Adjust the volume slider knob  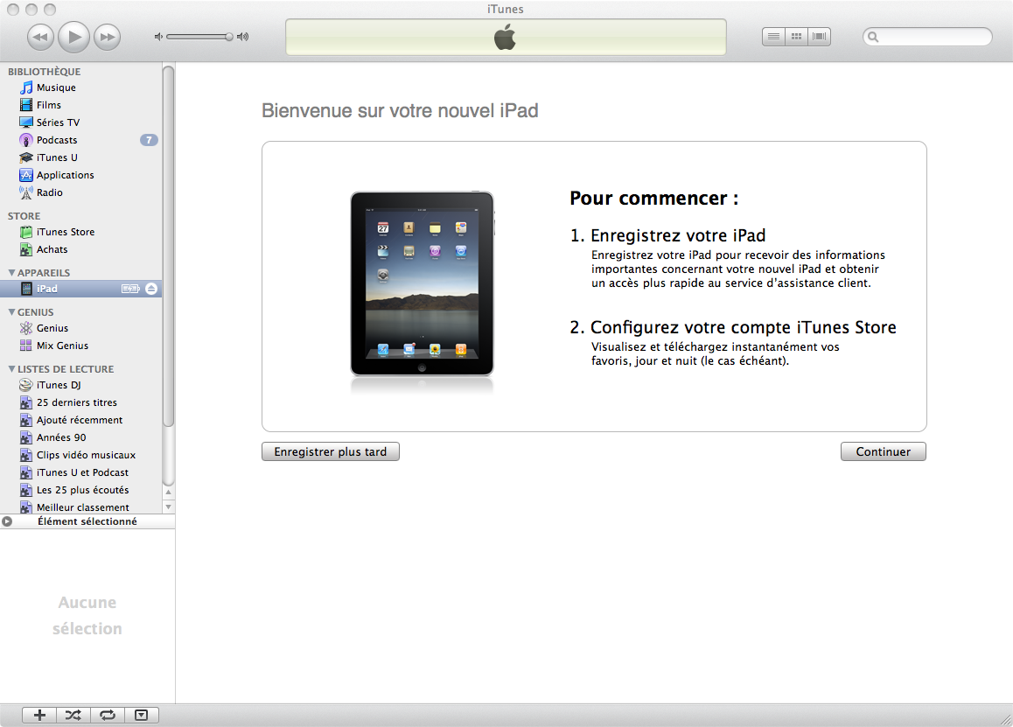pyautogui.click(x=228, y=37)
